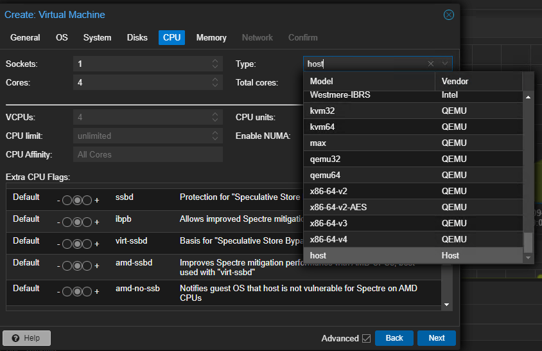Click the VCPUs field

click(x=141, y=117)
